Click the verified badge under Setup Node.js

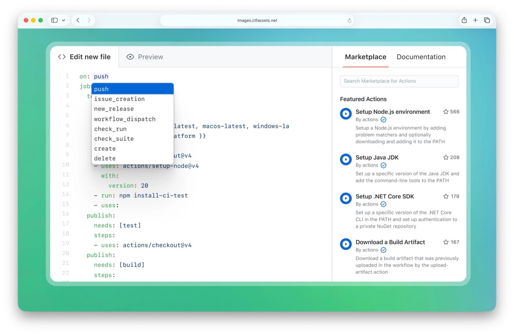point(383,120)
